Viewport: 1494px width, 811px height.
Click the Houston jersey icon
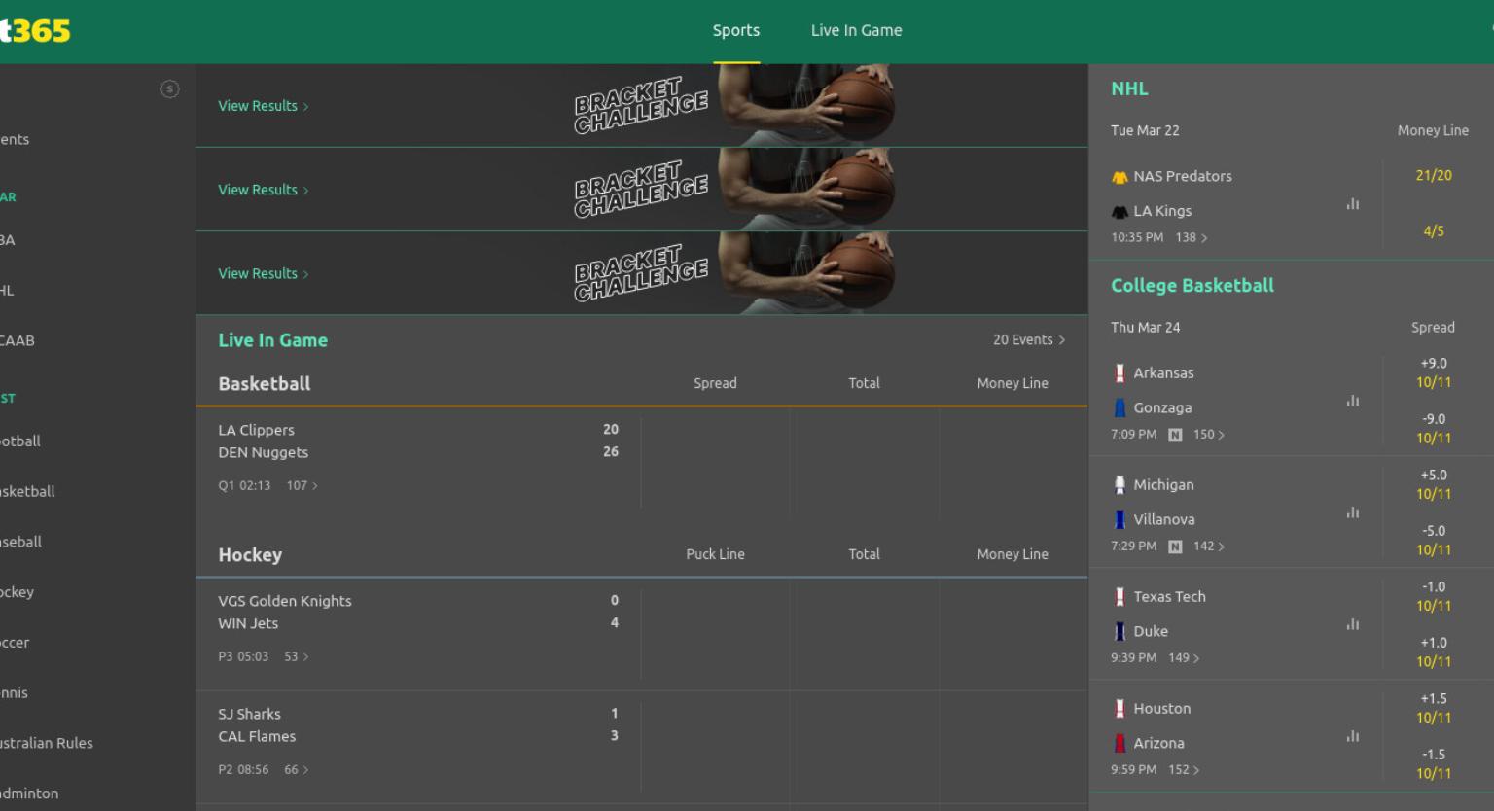click(1120, 709)
